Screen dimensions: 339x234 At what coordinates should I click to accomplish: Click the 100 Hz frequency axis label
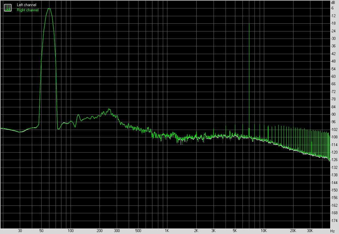click(70, 231)
